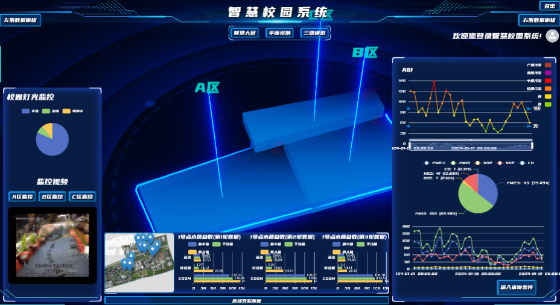Collapse the 左侧数据面板 panel
This screenshot has height=305, width=560.
[x=20, y=20]
